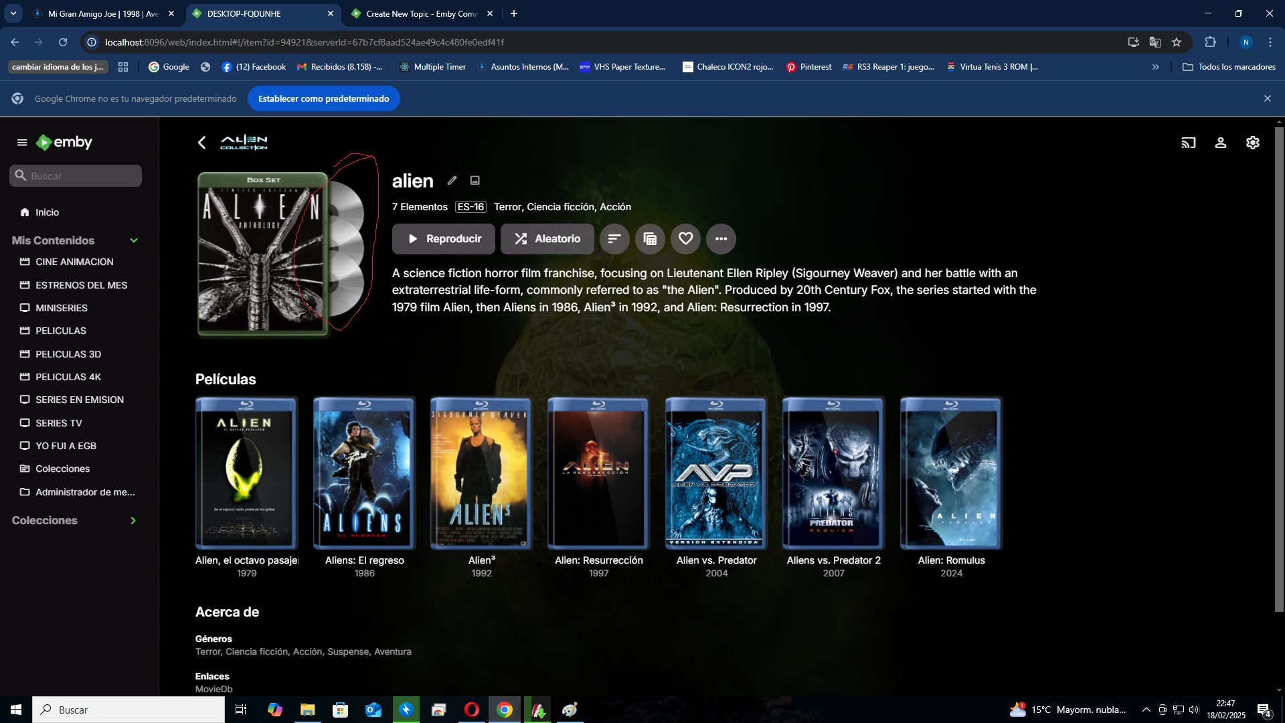This screenshot has width=1285, height=723.
Task: Open the three-dot more options button
Action: [x=721, y=239]
